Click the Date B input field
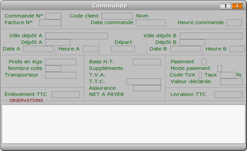Viewport: 247px width, 151px height. [186, 49]
